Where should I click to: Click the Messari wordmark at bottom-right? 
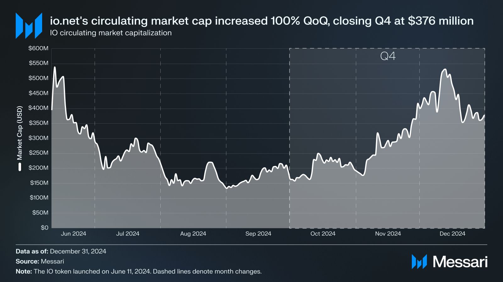(460, 262)
